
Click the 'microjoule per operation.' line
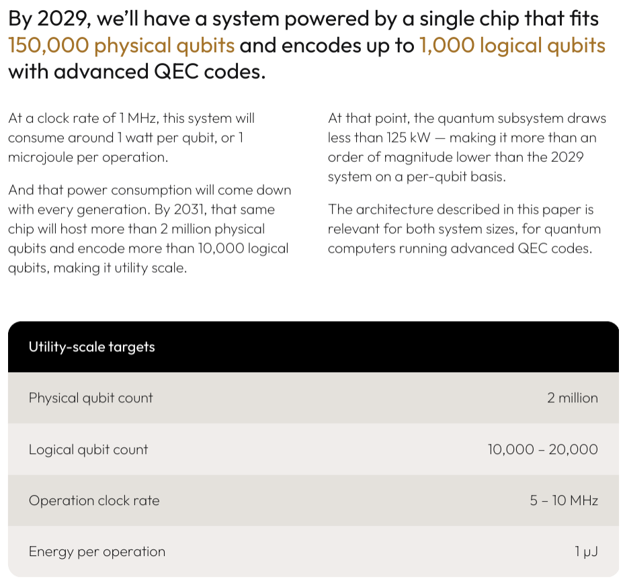[x=88, y=157]
